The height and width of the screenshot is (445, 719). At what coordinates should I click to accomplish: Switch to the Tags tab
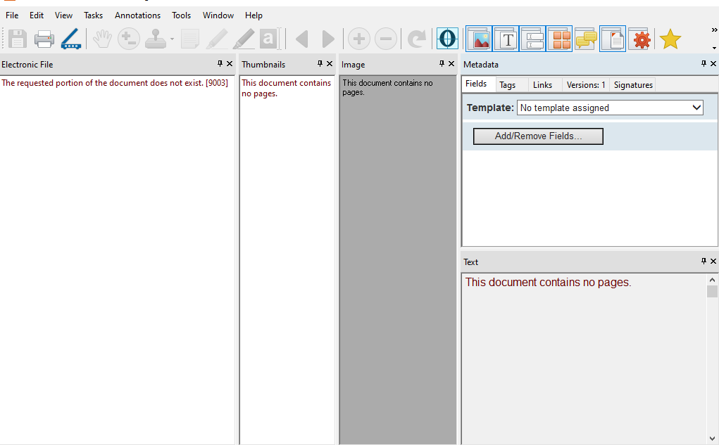coord(507,85)
